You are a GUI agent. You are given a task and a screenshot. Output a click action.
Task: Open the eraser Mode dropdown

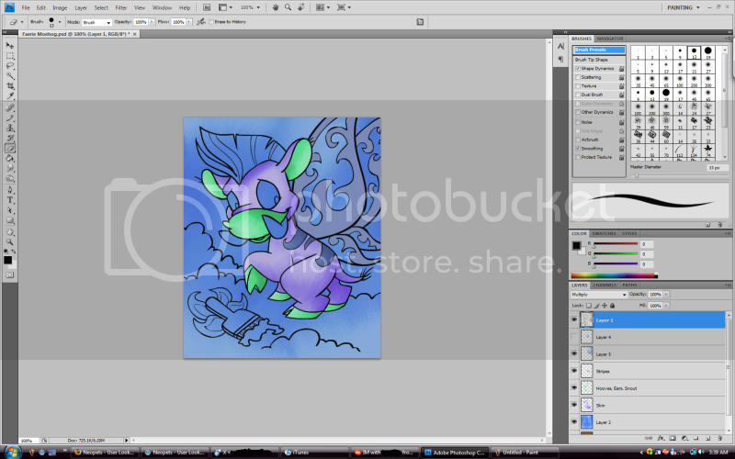[96, 21]
